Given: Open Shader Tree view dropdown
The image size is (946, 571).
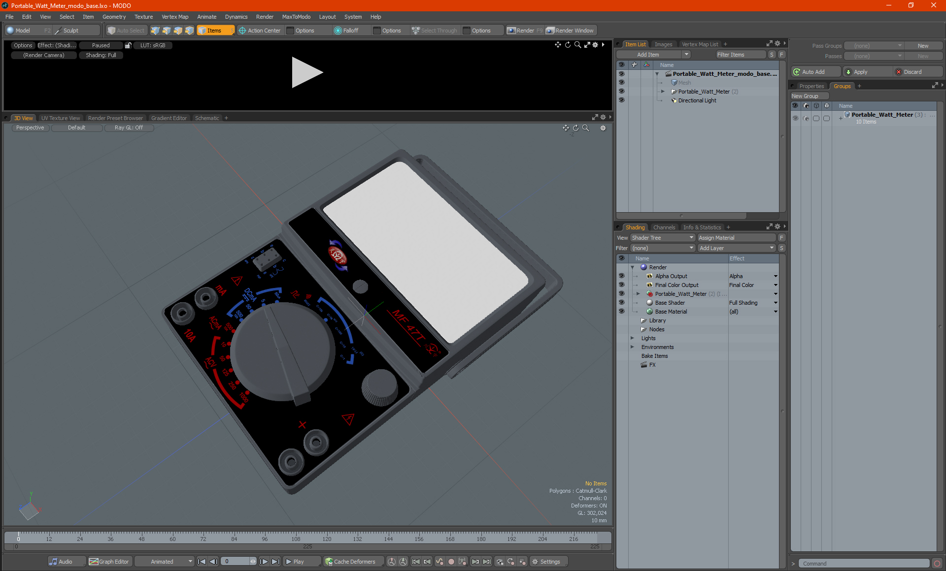Looking at the screenshot, I should [663, 238].
